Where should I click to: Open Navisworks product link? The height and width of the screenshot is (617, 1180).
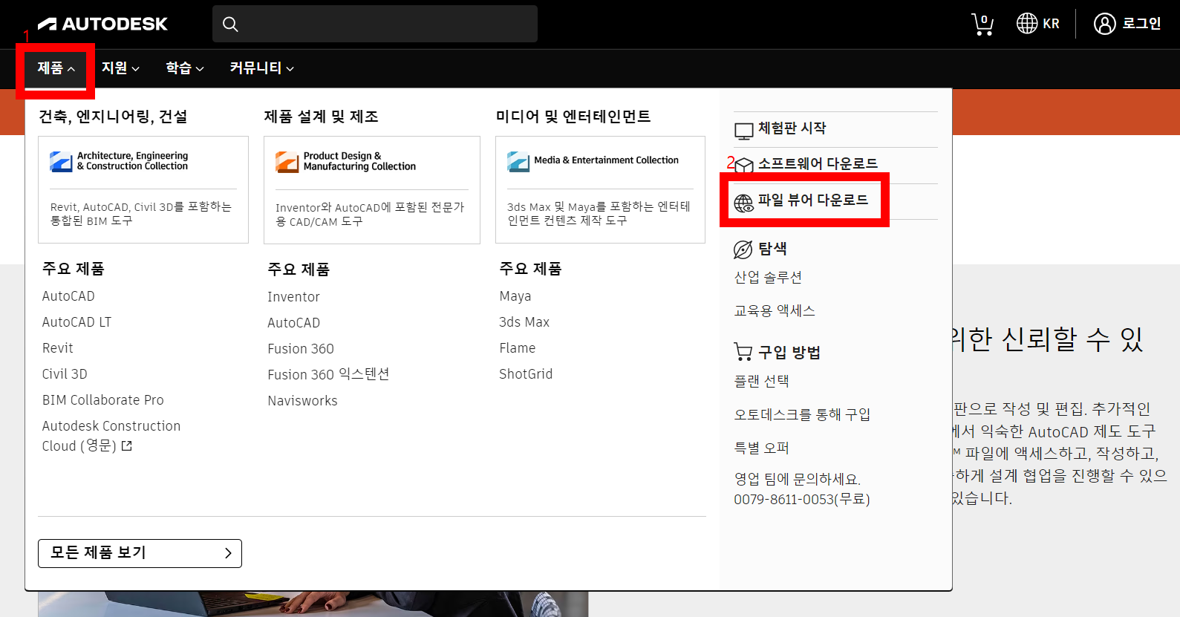click(x=302, y=401)
